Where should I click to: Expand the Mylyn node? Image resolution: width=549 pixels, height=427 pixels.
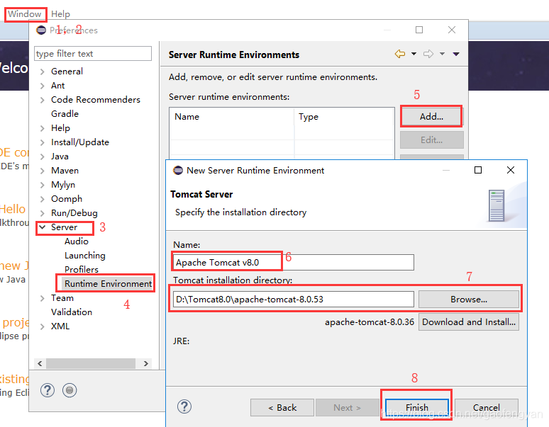click(x=43, y=185)
